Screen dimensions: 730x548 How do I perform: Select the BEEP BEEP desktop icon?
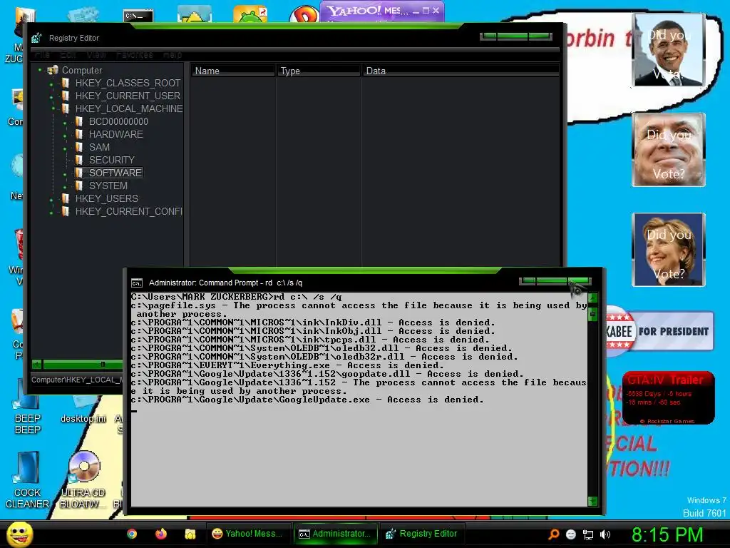tap(28, 407)
